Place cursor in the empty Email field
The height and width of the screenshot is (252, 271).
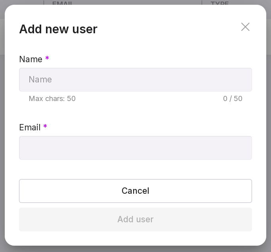pos(135,148)
